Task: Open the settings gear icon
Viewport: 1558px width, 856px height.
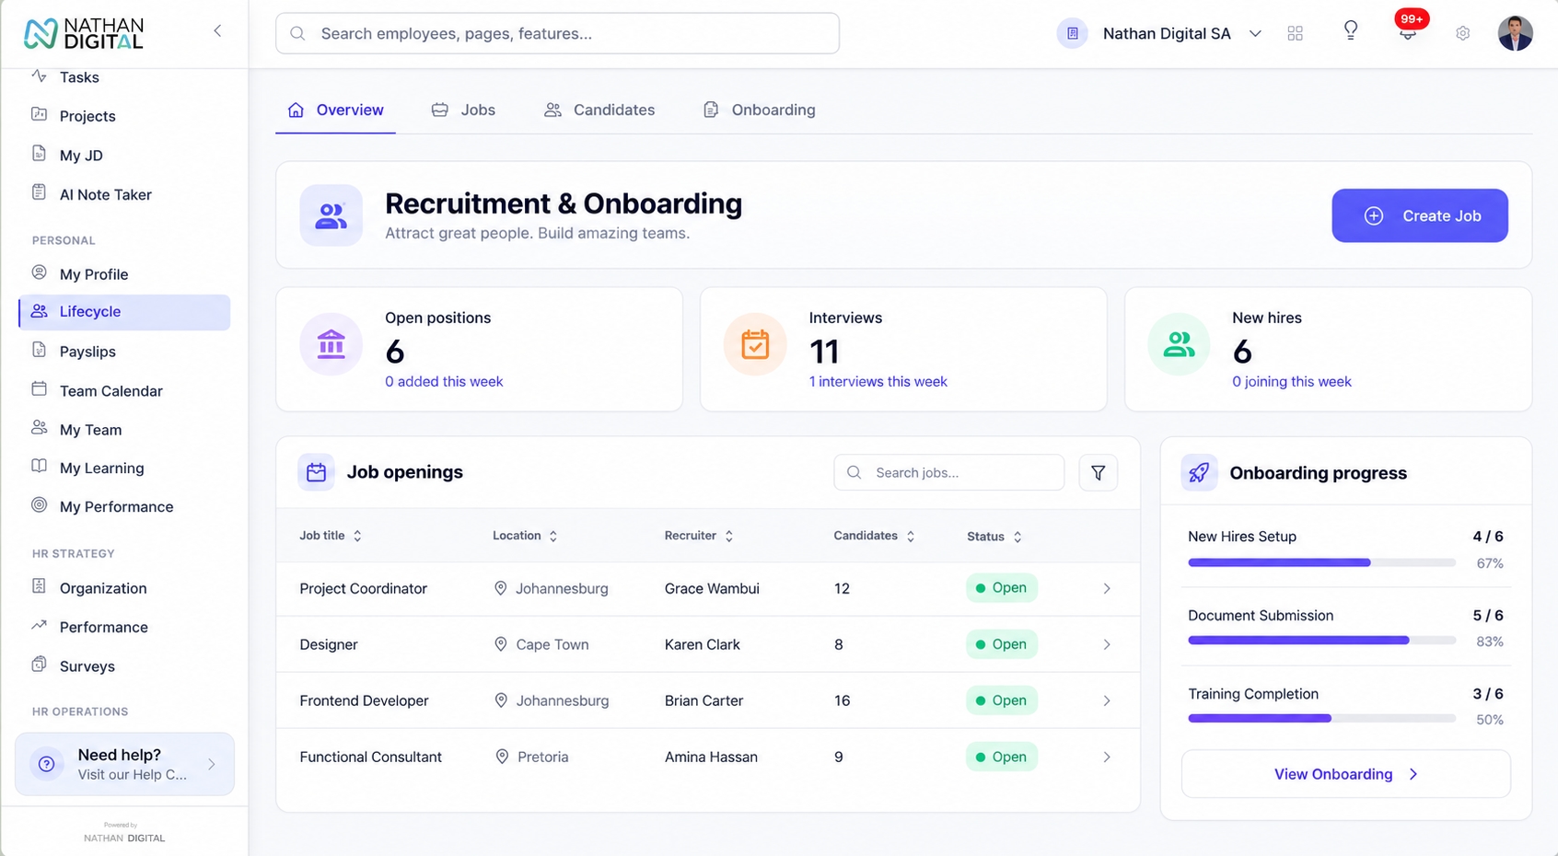Action: [x=1462, y=33]
